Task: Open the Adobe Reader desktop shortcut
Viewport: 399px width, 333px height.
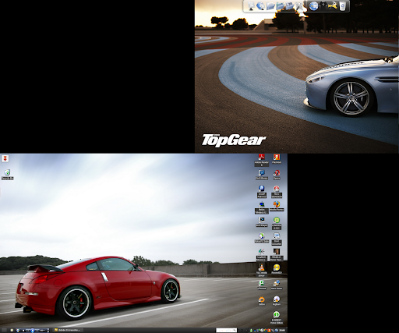Action: (x=261, y=160)
